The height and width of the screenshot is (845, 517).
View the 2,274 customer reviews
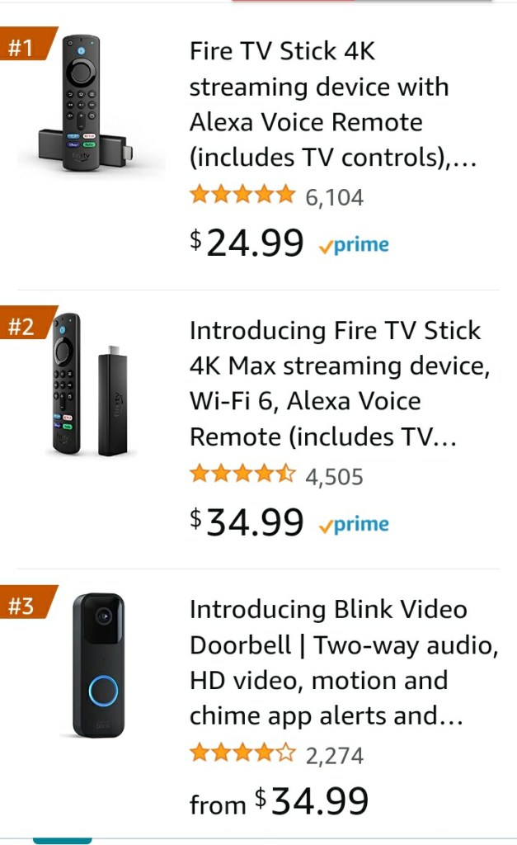334,755
